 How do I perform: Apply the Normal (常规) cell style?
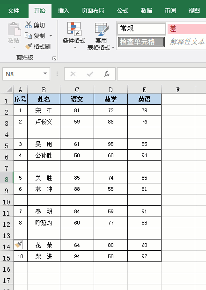pyautogui.click(x=141, y=29)
